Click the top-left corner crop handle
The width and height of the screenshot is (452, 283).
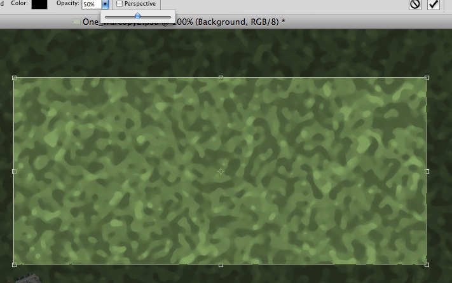tap(14, 78)
